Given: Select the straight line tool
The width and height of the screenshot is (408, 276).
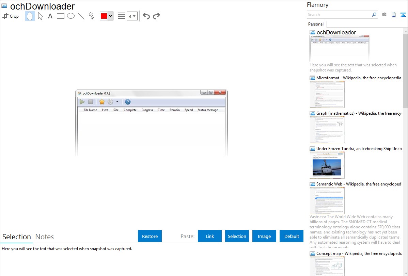Looking at the screenshot, I should [81, 16].
